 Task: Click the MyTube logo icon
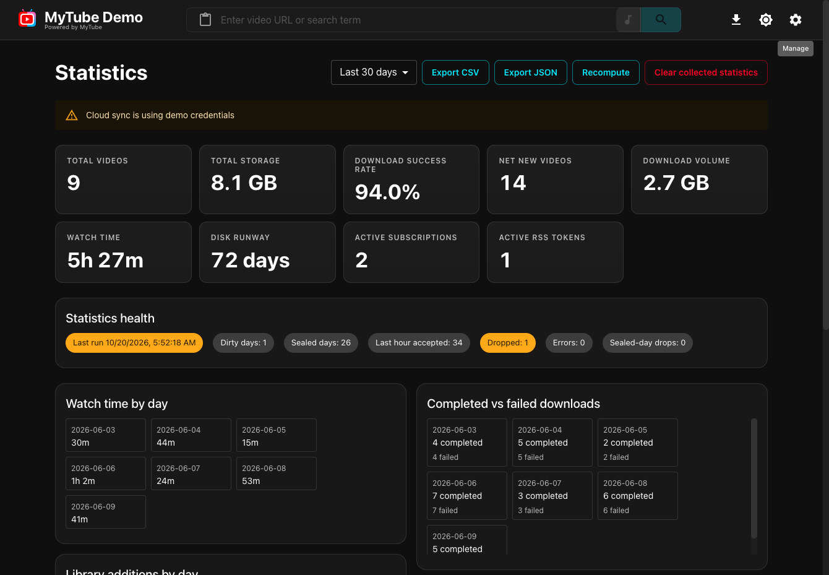coord(27,19)
